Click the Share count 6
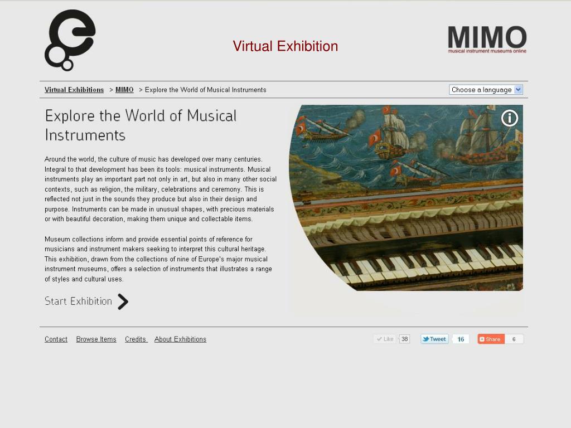 [x=514, y=339]
